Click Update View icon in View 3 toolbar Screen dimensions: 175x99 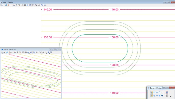pos(15,53)
